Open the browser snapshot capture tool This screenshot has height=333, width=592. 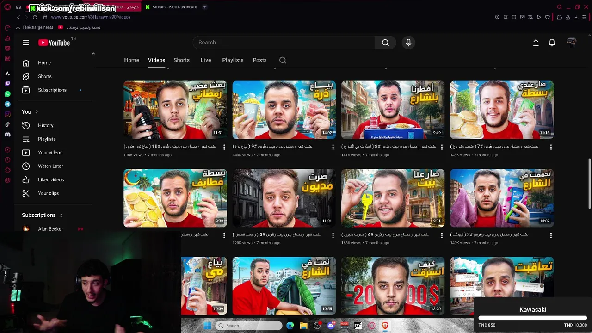514,17
